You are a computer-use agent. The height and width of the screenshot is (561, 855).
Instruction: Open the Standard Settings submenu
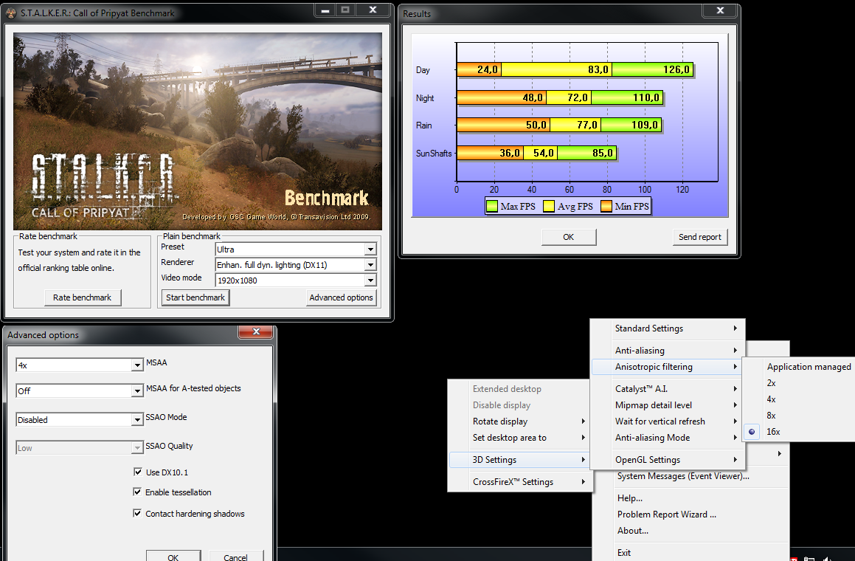pos(668,328)
